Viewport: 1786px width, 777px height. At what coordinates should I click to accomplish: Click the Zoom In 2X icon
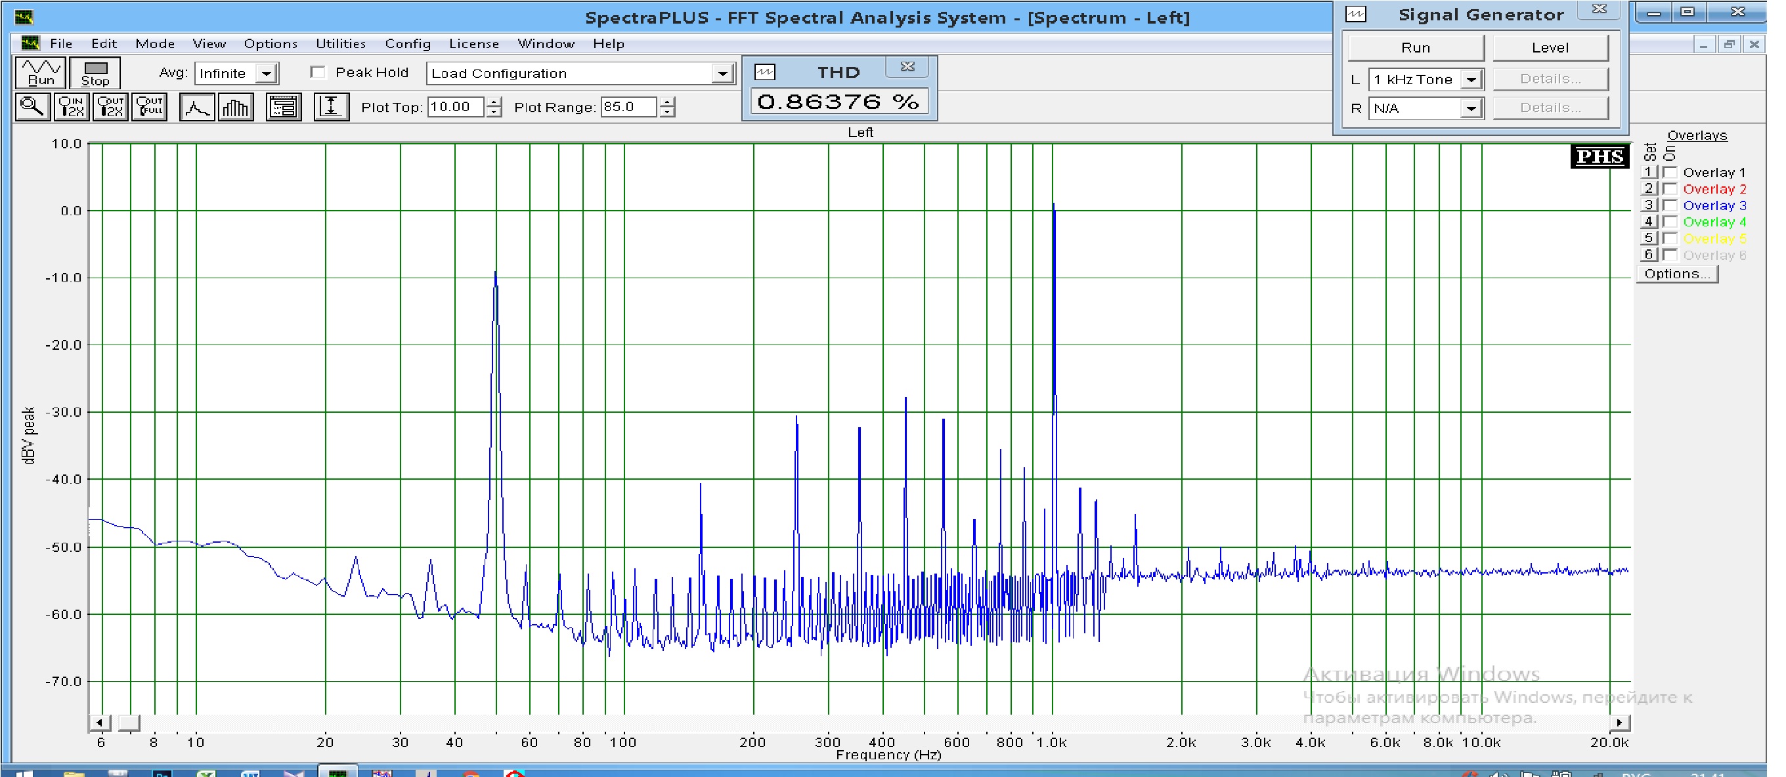(x=72, y=108)
